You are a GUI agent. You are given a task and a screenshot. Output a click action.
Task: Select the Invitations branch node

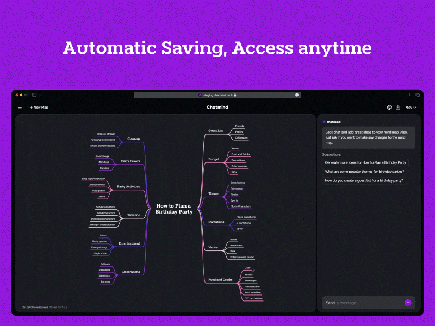216,222
